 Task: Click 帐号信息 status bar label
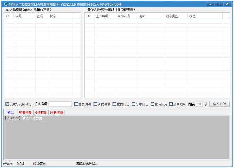click(40, 164)
